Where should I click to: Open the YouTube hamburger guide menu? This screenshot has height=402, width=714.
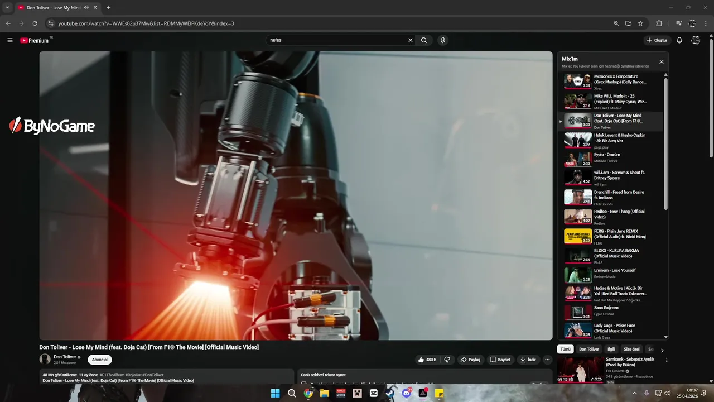[x=10, y=40]
